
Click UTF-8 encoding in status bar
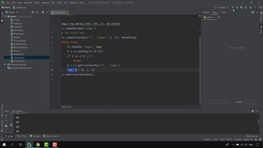(x=229, y=140)
